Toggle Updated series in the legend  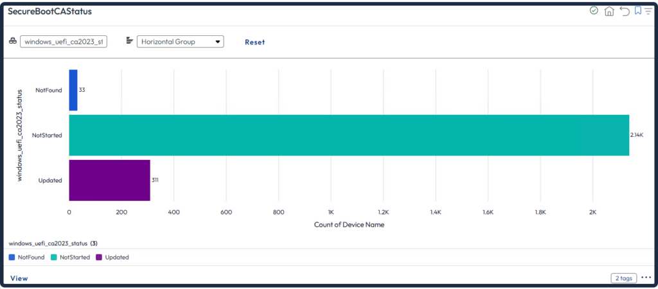pos(116,257)
